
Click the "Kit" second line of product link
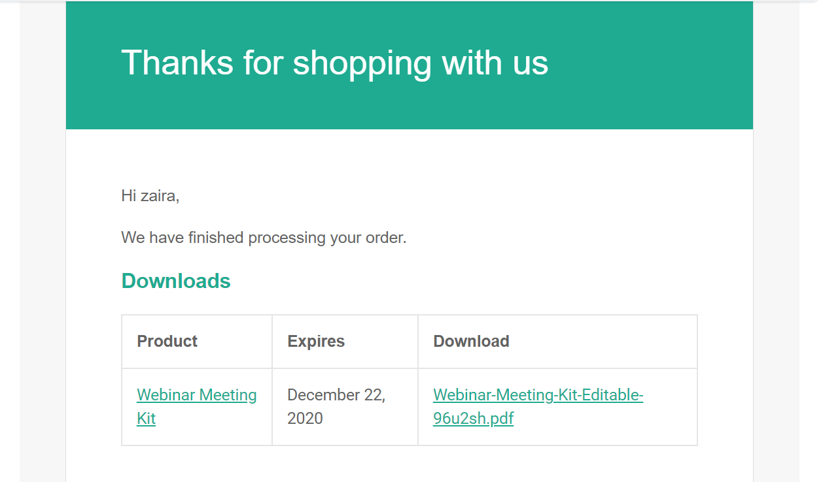(x=146, y=419)
